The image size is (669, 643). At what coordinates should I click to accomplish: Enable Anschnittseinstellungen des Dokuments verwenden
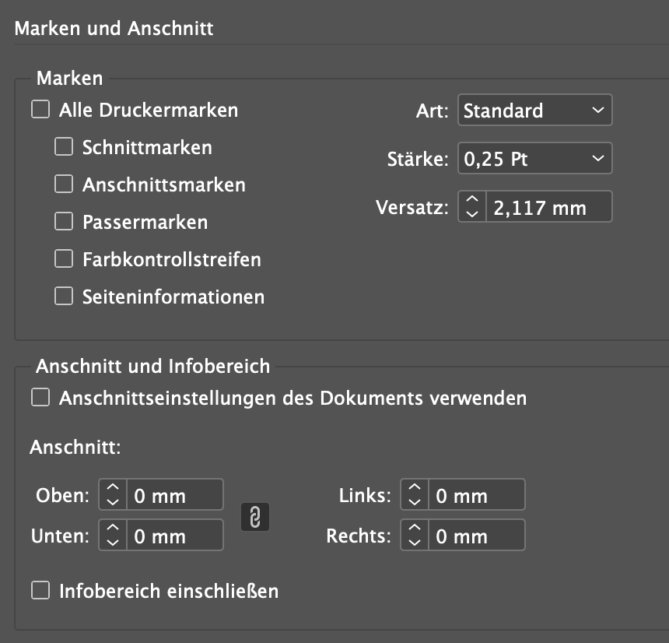click(40, 397)
